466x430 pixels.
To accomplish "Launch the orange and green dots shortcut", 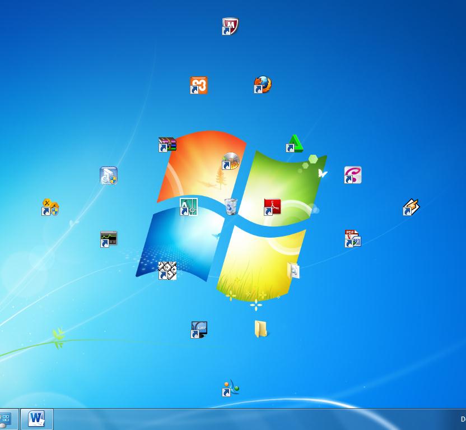I will point(231,388).
